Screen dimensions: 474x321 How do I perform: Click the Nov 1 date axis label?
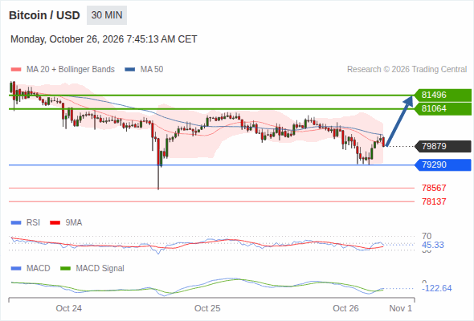[x=401, y=308]
